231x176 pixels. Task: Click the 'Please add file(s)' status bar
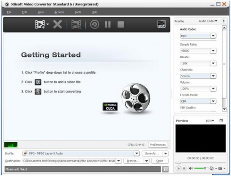83,169
